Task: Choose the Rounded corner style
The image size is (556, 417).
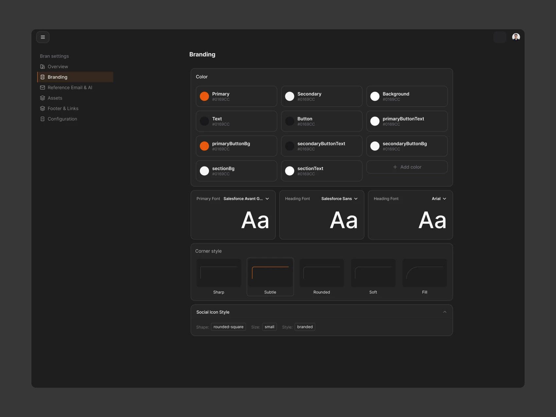Action: [x=322, y=277]
